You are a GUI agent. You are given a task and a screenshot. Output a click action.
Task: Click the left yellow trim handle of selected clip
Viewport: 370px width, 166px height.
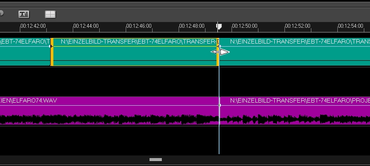tap(52, 52)
